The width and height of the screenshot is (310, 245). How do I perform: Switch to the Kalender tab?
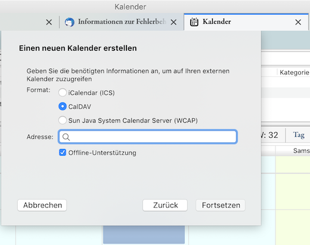[x=246, y=22]
